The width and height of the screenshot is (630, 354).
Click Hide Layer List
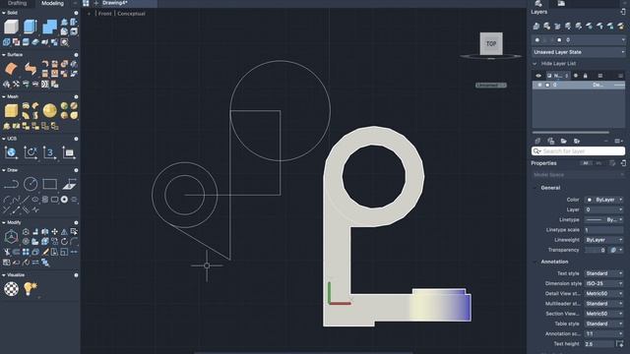[x=558, y=64]
